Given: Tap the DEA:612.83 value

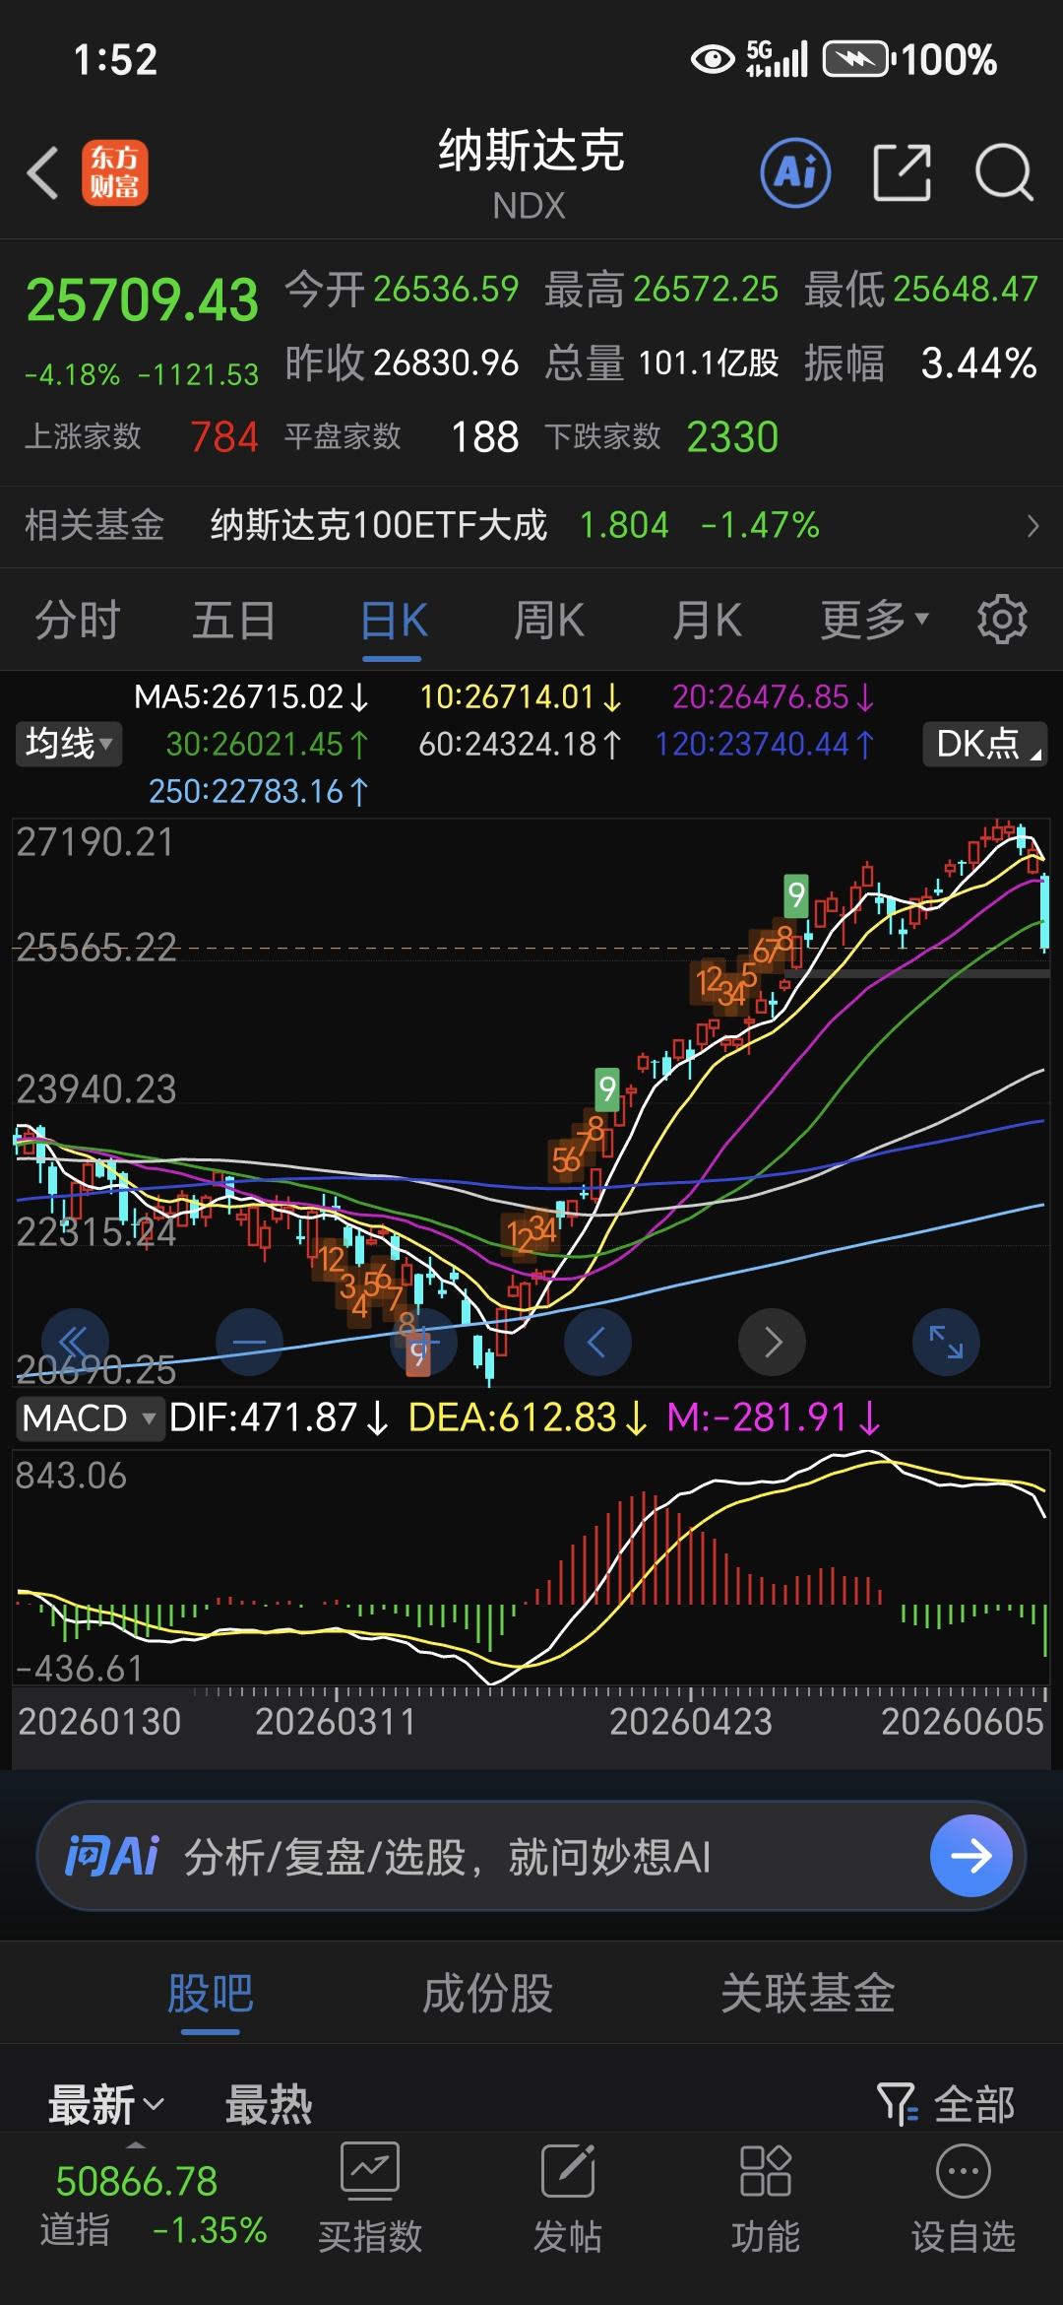Looking at the screenshot, I should tap(528, 1418).
